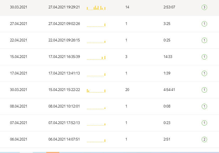Click the circled 1 badge beside duration 14:33
The width and height of the screenshot is (219, 153).
point(204,57)
